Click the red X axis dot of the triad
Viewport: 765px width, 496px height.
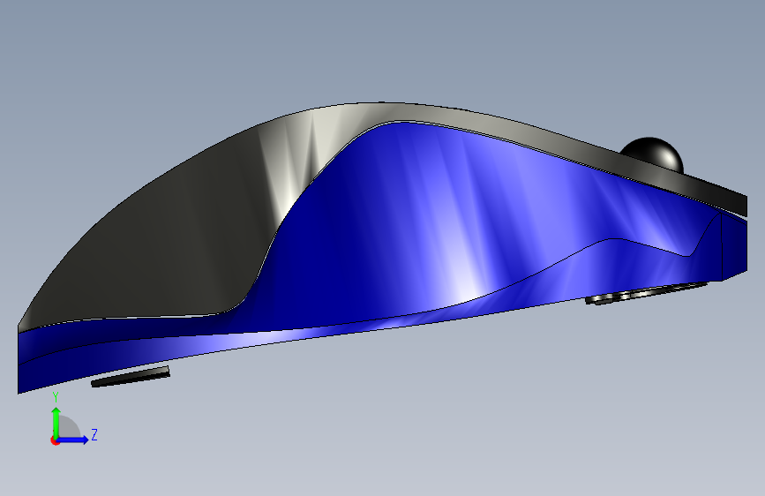point(54,441)
